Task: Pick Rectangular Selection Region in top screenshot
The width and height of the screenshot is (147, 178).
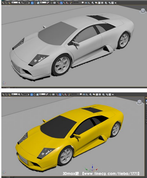Action: point(25,3)
